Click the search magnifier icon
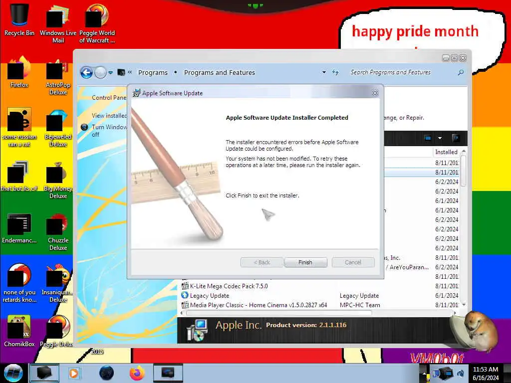 click(461, 72)
